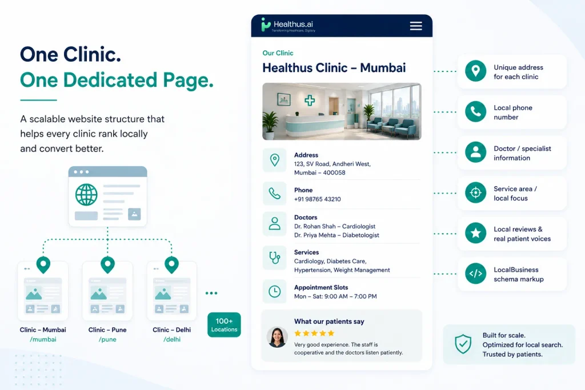Click the Address map pin icon
The height and width of the screenshot is (390, 585).
(x=275, y=160)
